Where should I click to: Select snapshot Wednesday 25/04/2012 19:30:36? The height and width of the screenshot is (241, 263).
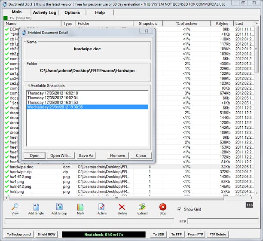87,107
